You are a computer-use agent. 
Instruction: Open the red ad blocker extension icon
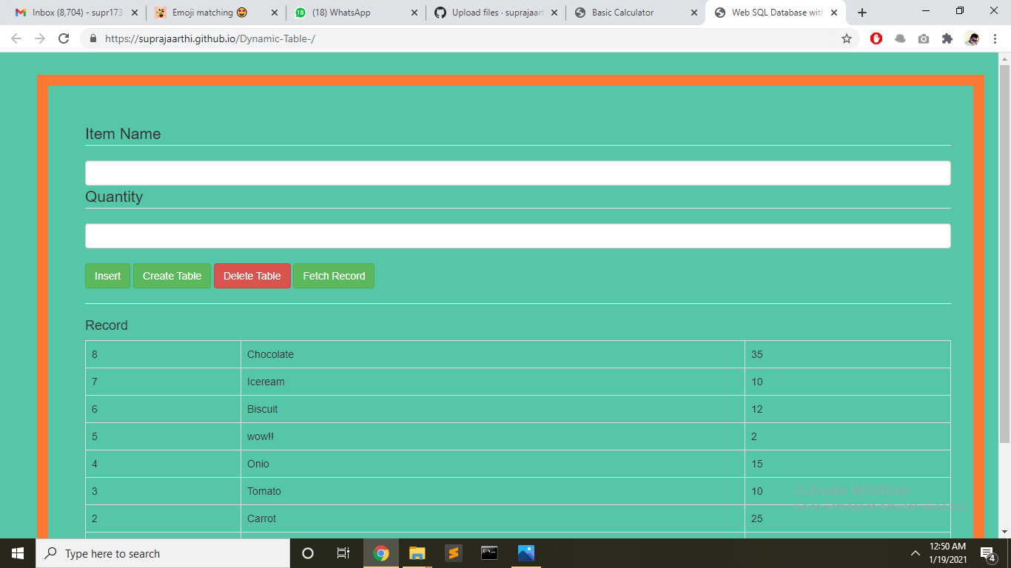(876, 38)
